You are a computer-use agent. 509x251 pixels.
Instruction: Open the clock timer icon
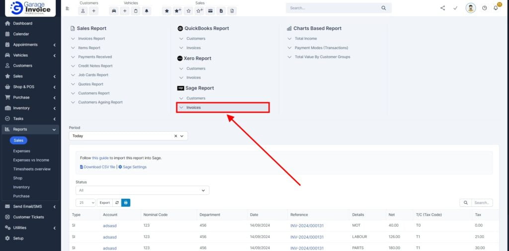coord(484,8)
